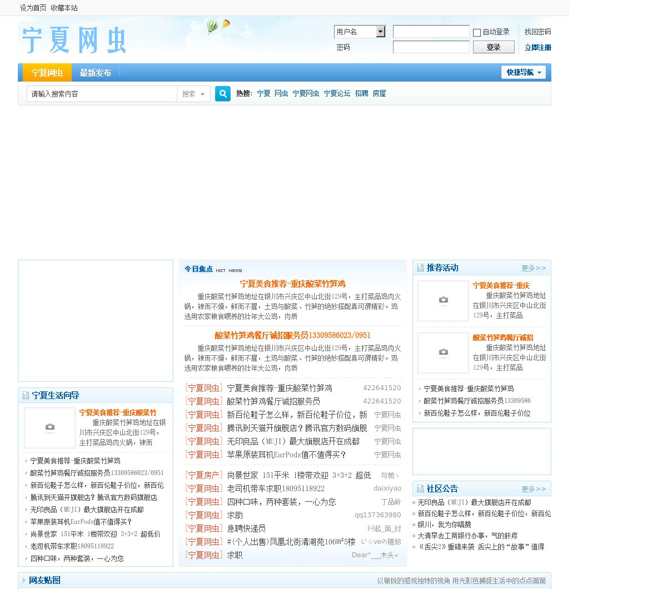The width and height of the screenshot is (667, 590).
Task: Click the document icon beside 社区公告
Action: pyautogui.click(x=420, y=489)
